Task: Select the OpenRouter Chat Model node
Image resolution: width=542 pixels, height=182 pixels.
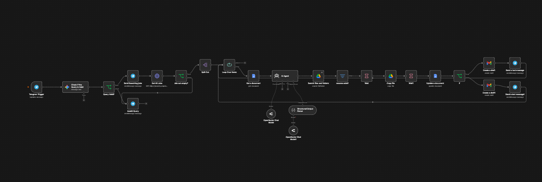Action: [x=271, y=113]
